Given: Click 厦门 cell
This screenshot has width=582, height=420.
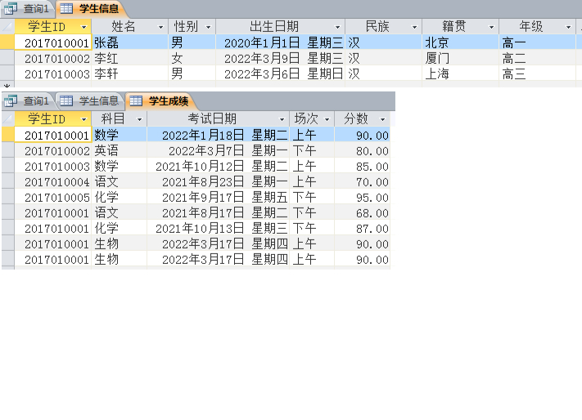Looking at the screenshot, I should pos(460,58).
